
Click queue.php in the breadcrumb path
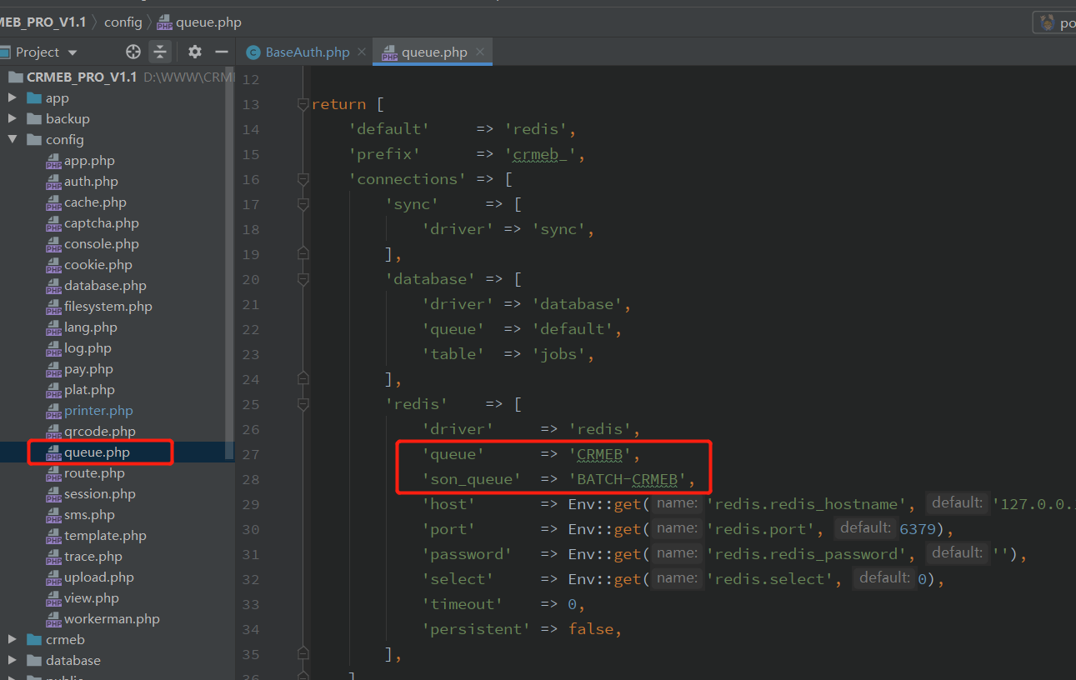[199, 22]
